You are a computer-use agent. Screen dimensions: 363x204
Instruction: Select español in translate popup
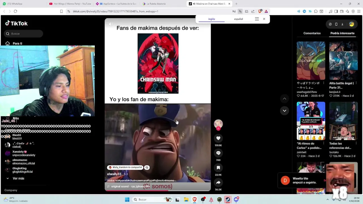pos(239,19)
